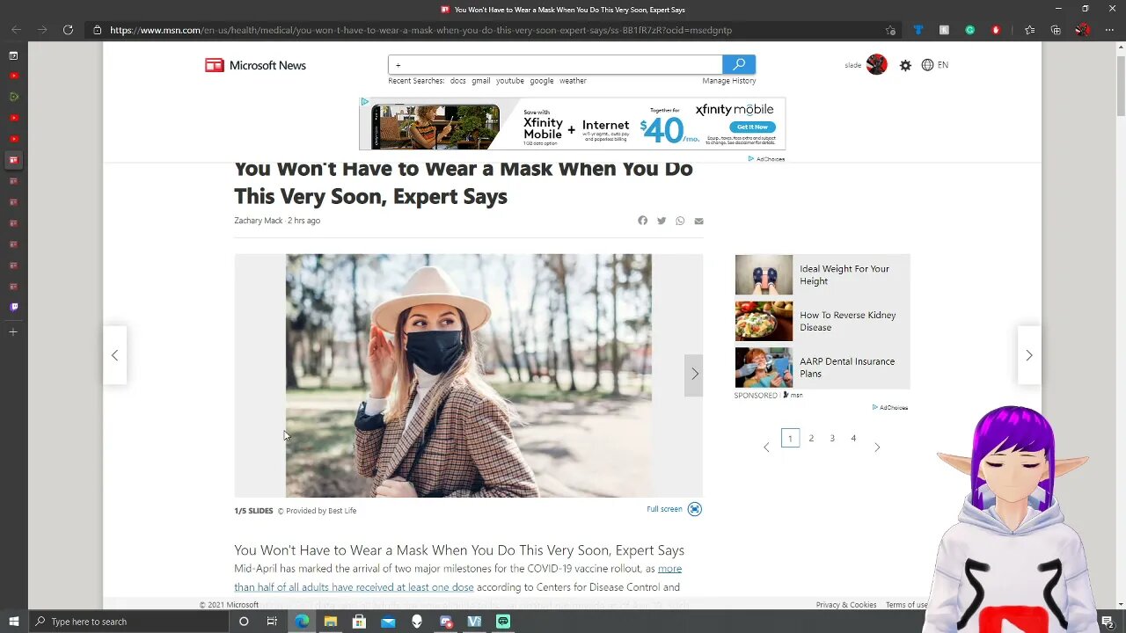Open the Edge Settings and more menu
Screen dimensions: 1126x633
[x=1108, y=30]
